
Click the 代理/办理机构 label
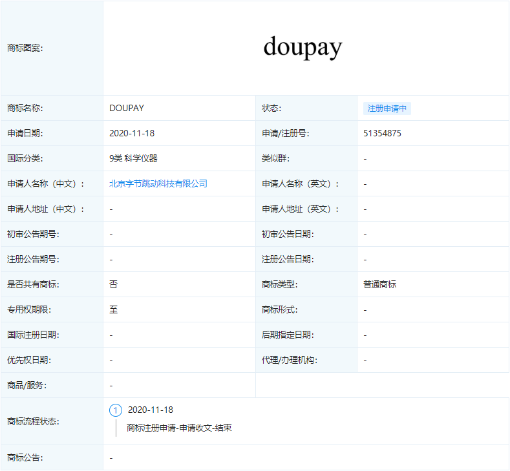click(290, 360)
